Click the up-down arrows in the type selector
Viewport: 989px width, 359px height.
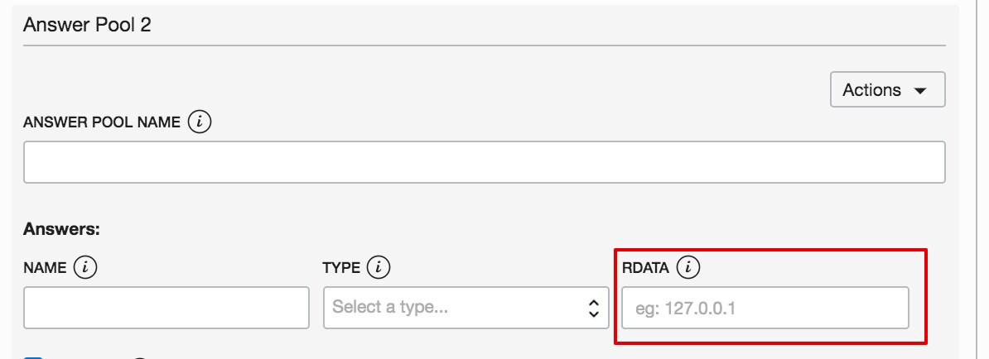pos(593,308)
